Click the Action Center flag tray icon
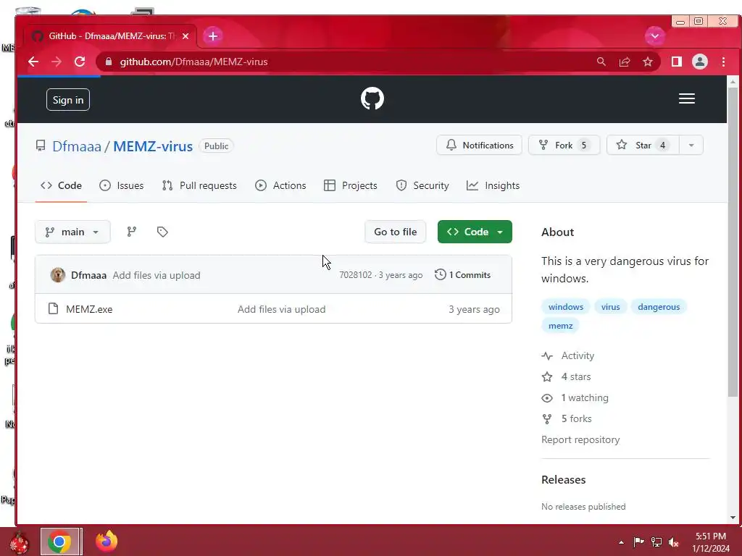This screenshot has height=556, width=742. click(x=638, y=542)
